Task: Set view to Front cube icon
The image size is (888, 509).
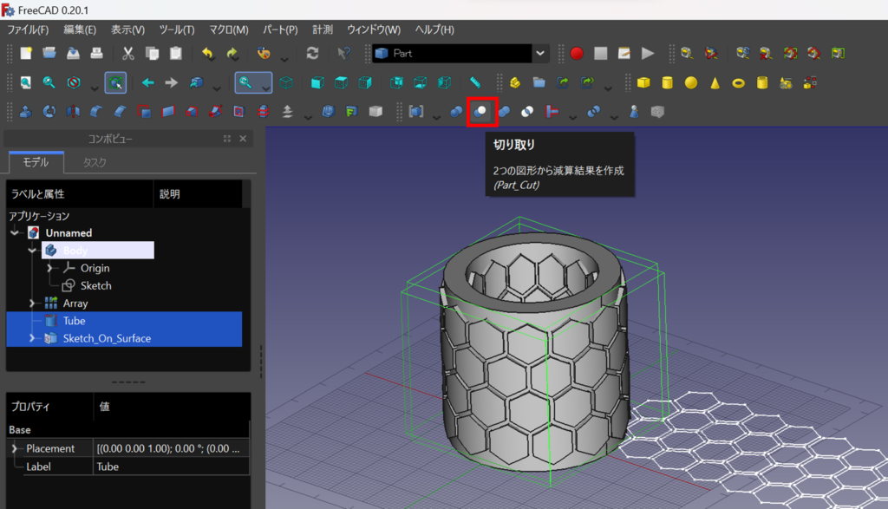Action: [317, 82]
